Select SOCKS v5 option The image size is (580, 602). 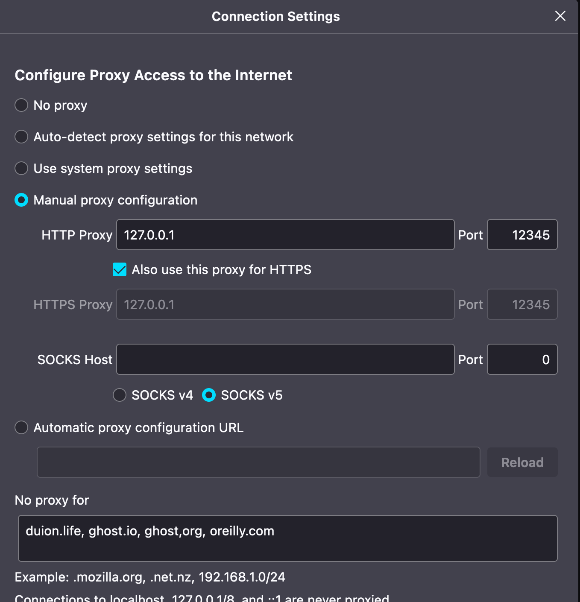point(209,395)
